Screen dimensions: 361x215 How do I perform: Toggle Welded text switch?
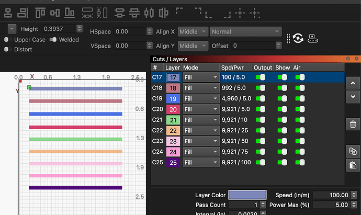[x=53, y=40]
